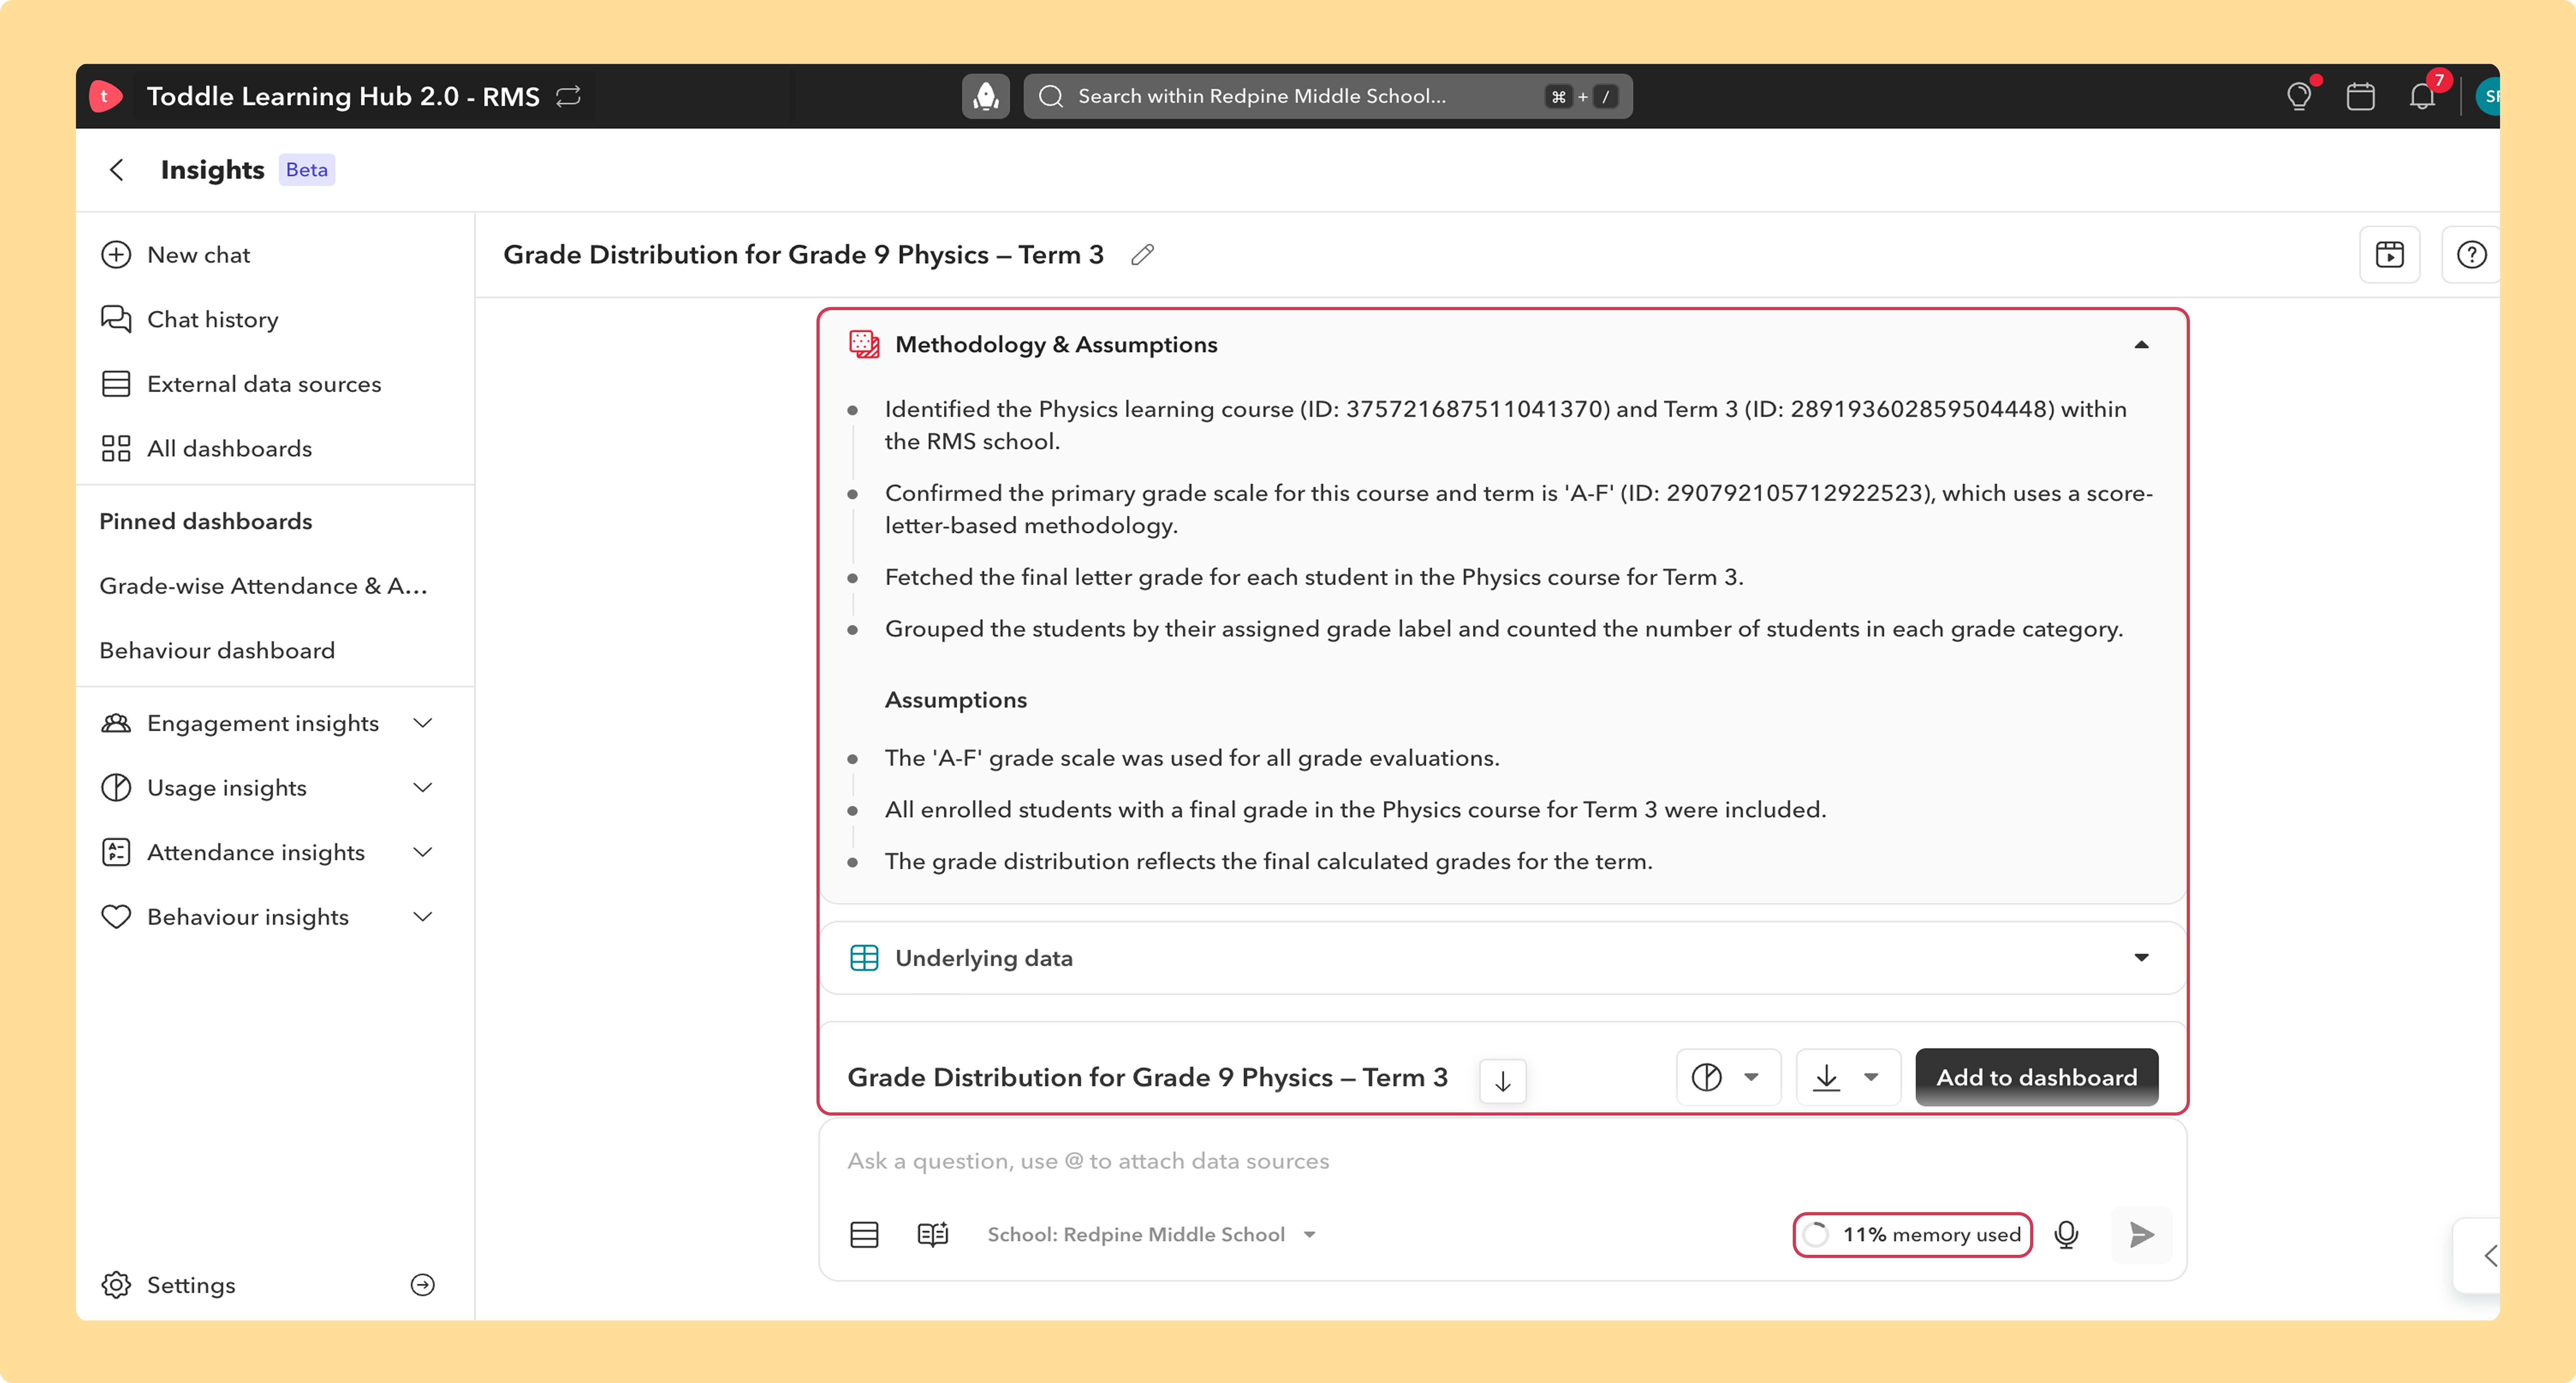Open the calendar icon in top bar
2576x1383 pixels.
tap(2360, 96)
